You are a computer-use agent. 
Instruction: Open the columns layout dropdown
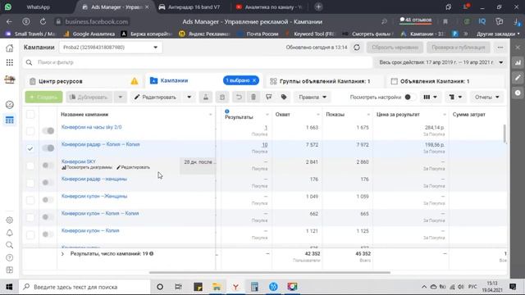430,97
